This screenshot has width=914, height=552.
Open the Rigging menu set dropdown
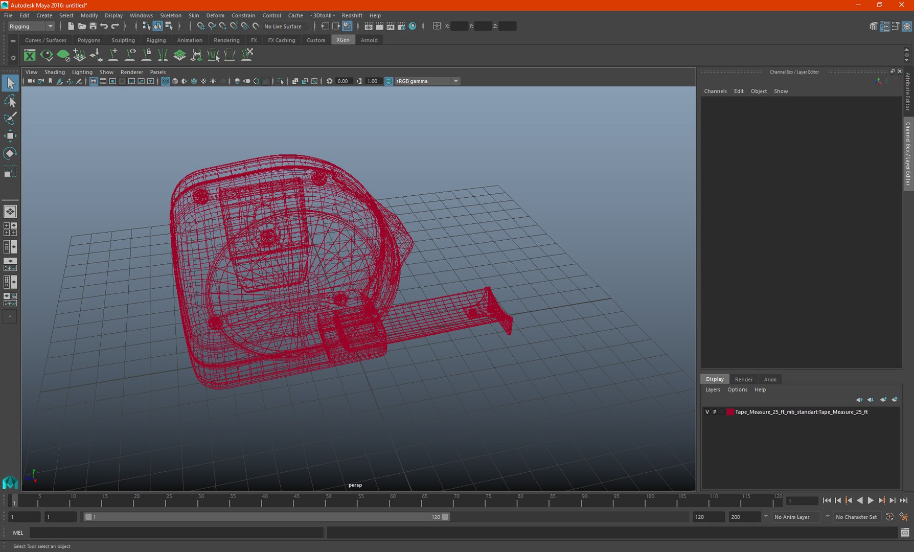[x=31, y=26]
